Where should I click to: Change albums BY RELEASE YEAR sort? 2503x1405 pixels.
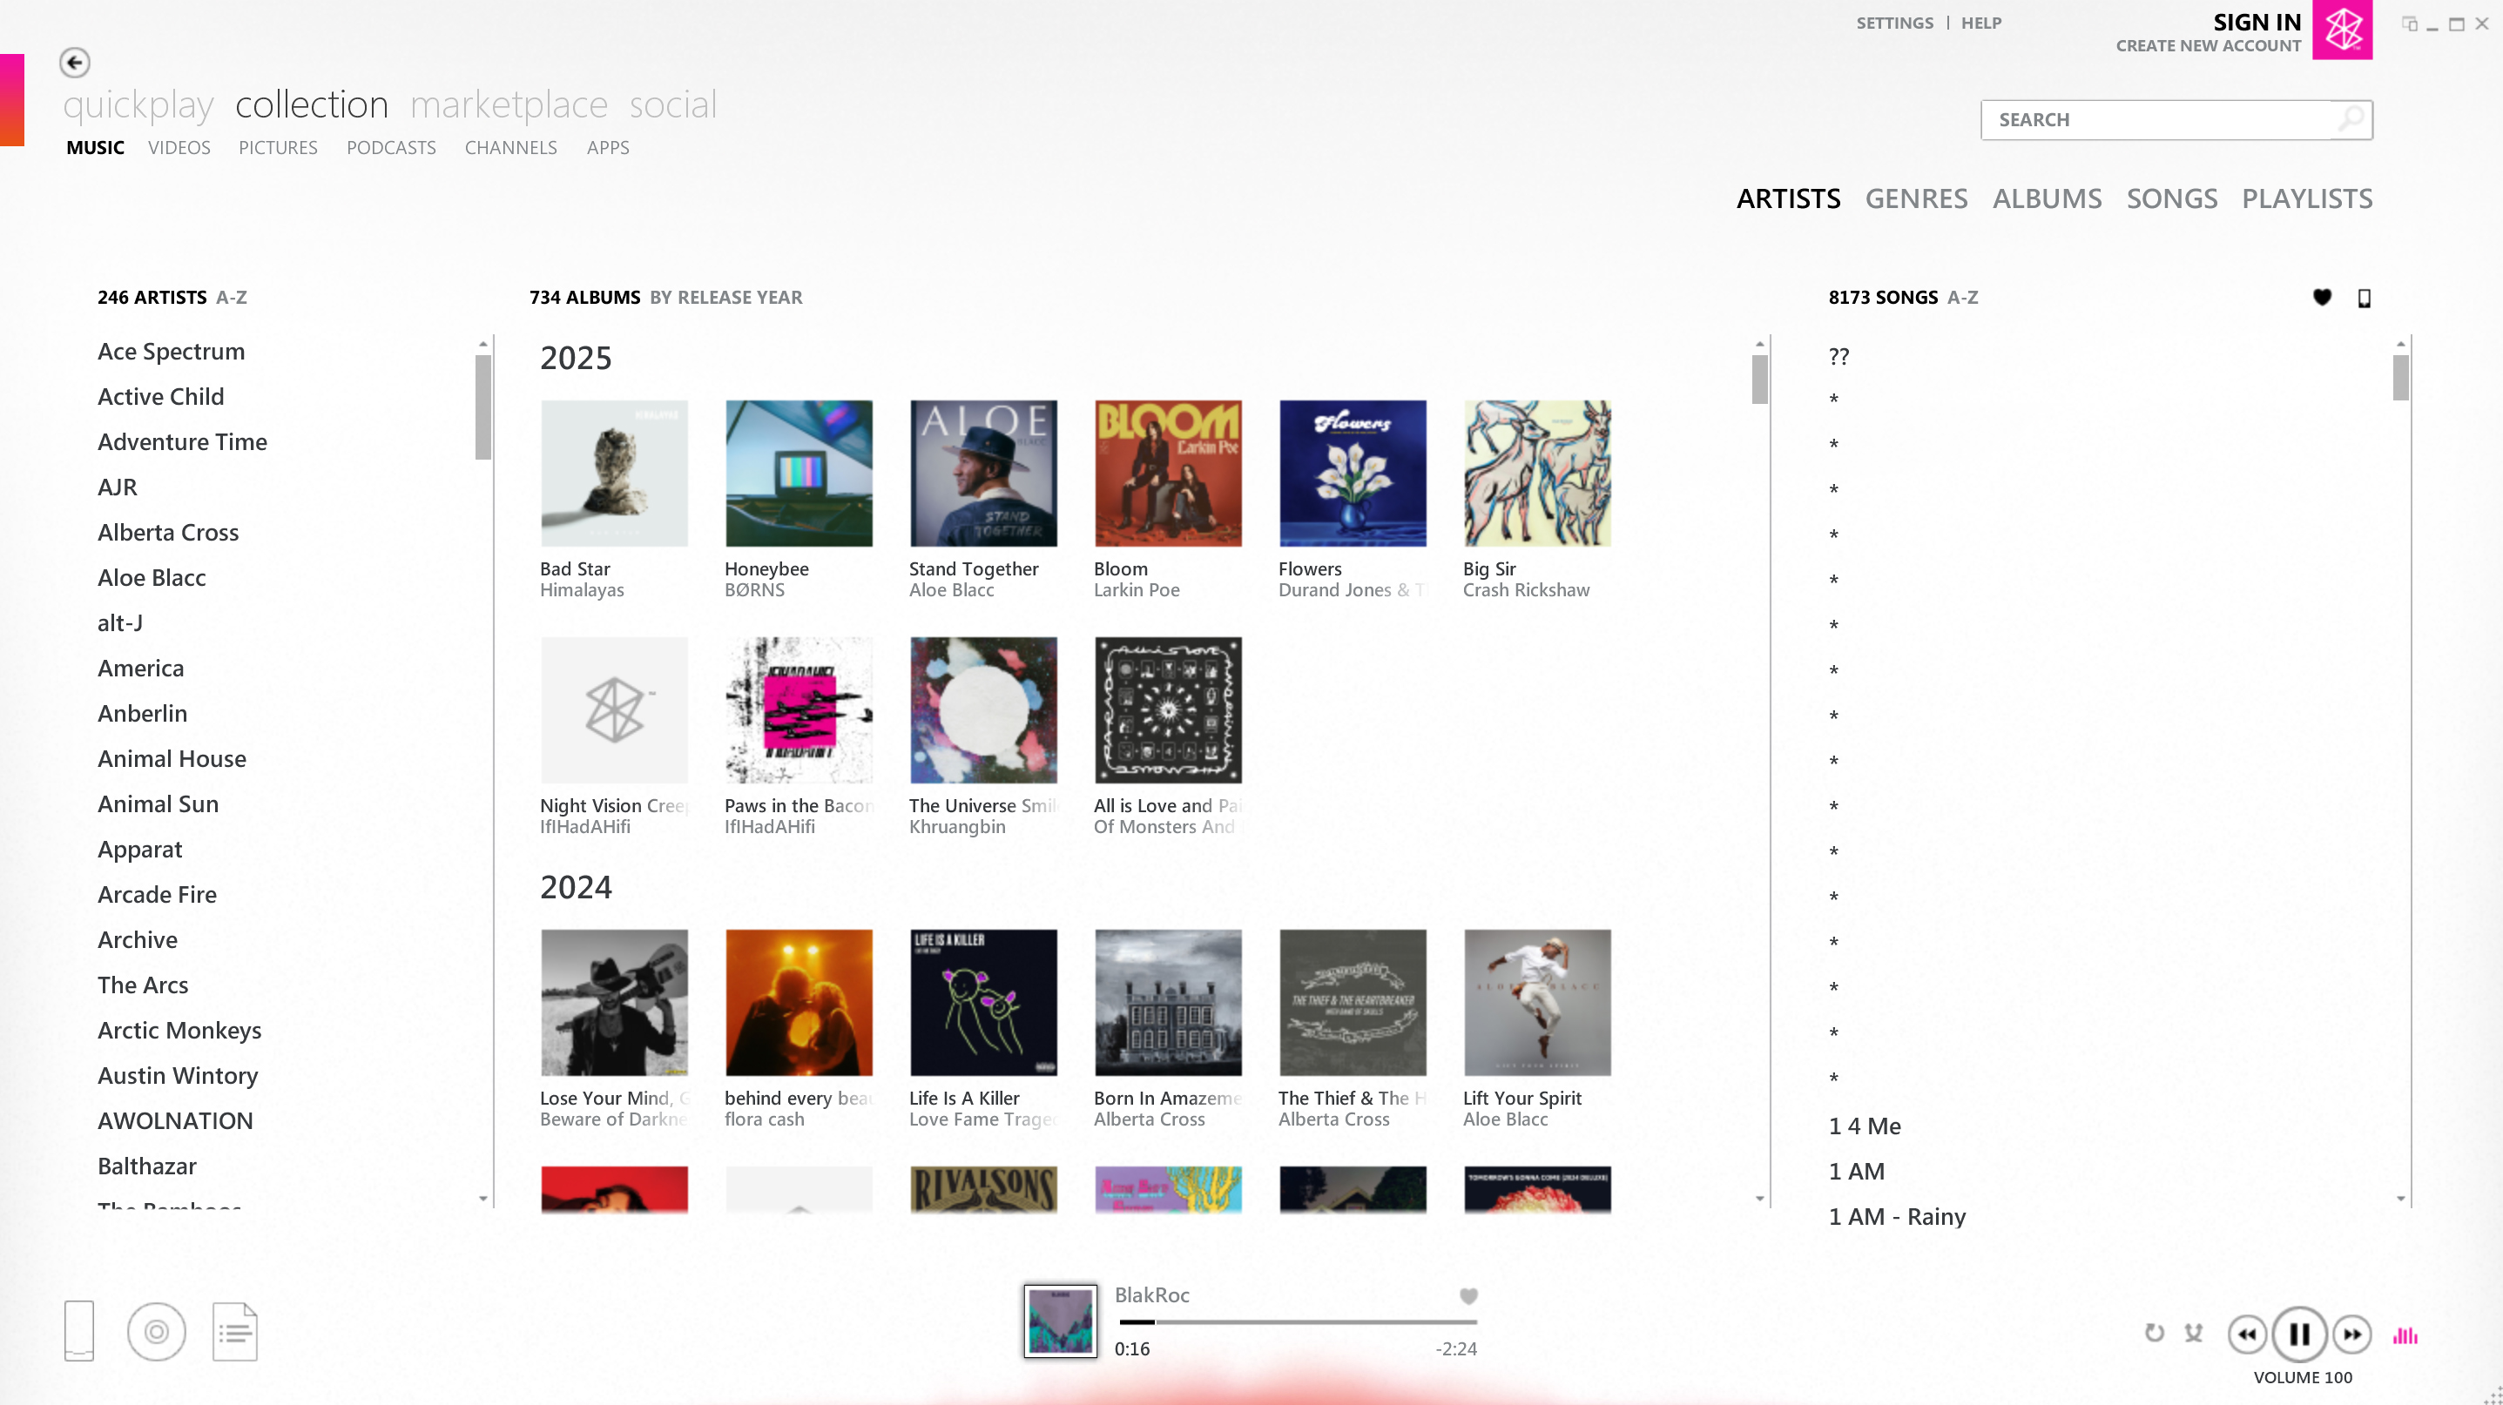pyautogui.click(x=725, y=297)
